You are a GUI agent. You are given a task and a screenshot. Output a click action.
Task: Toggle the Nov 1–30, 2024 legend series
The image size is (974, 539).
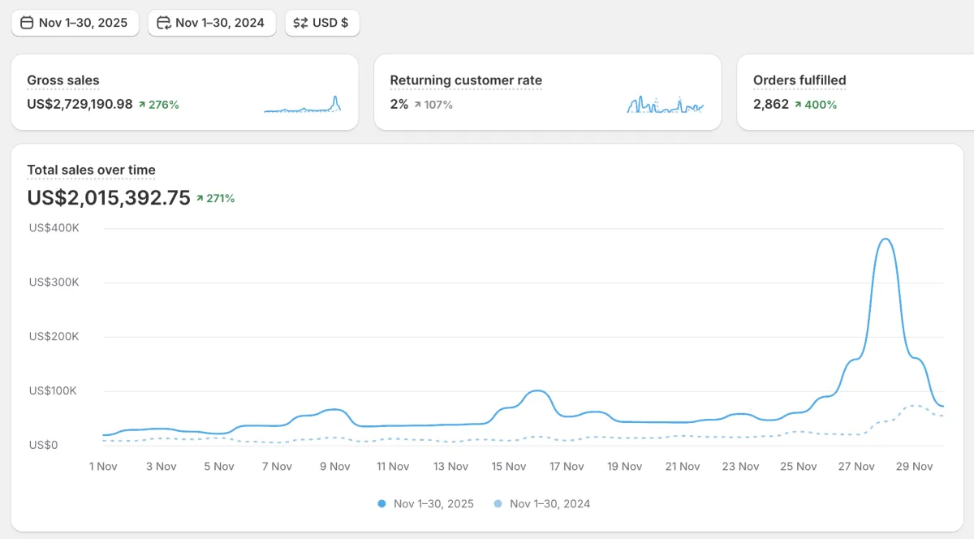(x=542, y=503)
